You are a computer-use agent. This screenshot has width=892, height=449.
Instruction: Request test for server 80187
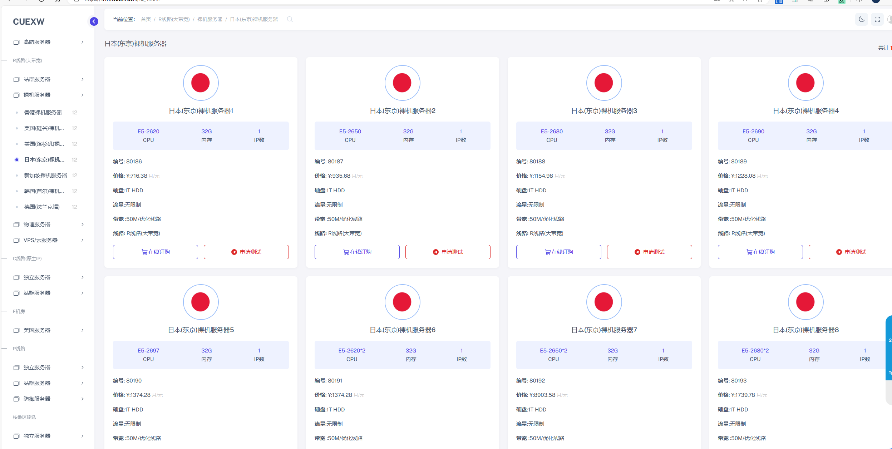(x=448, y=252)
